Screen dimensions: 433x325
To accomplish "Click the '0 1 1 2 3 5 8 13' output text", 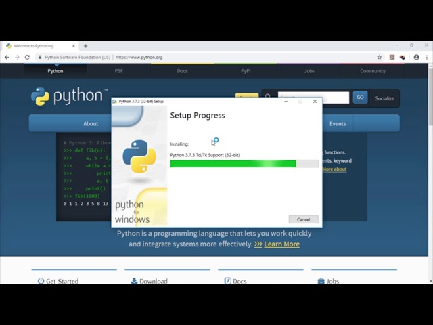I will point(86,204).
